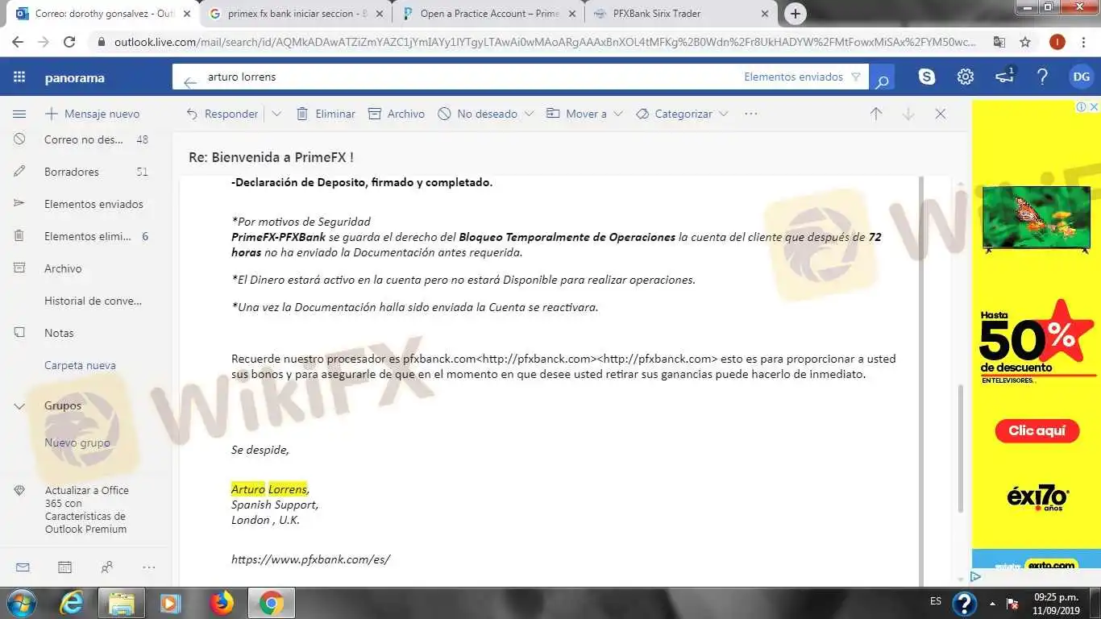Click Actualizar a Office 365 upgrade link
Image resolution: width=1101 pixels, height=619 pixels.
(86, 509)
